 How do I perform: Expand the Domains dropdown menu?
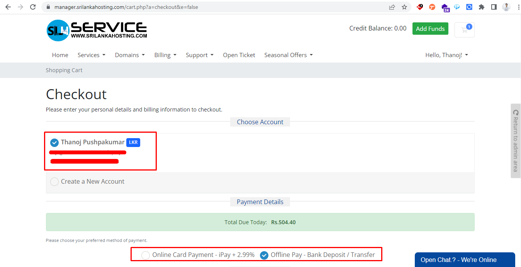pos(130,55)
